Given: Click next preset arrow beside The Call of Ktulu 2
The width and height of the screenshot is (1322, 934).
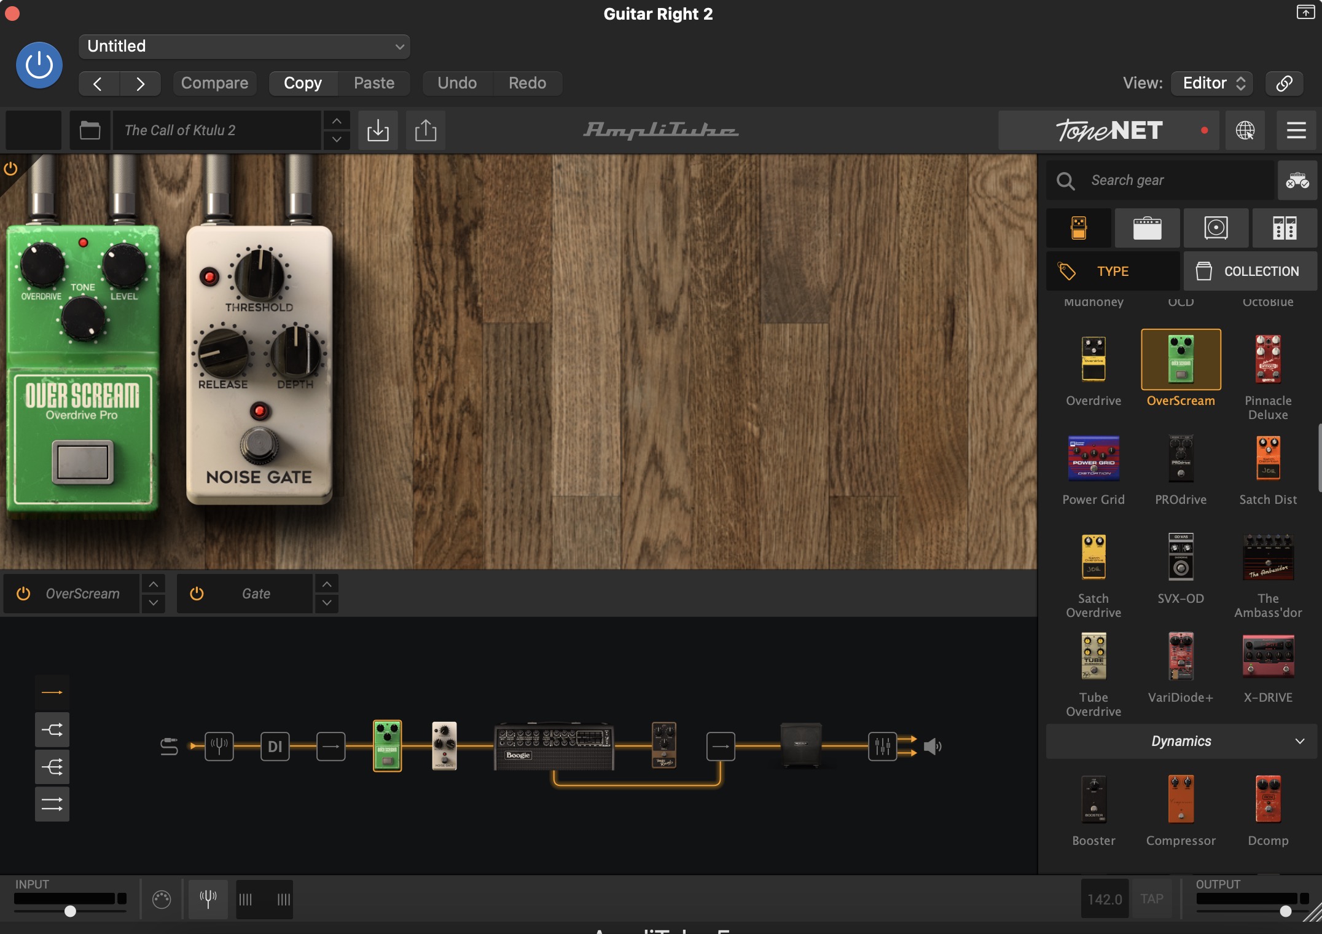Looking at the screenshot, I should tap(337, 139).
